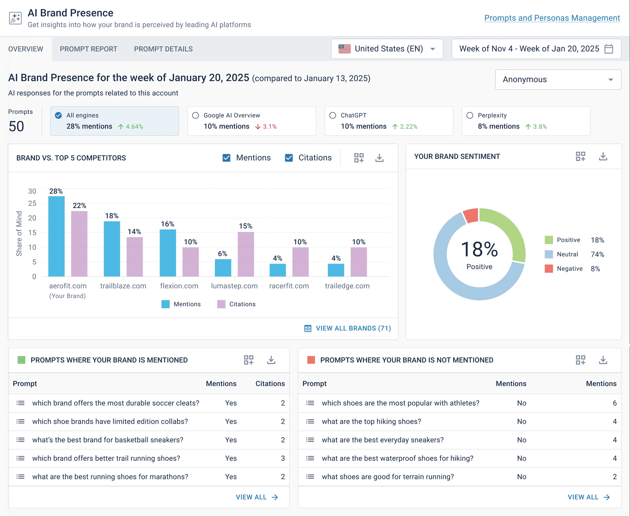This screenshot has height=516, width=630.
Task: Open the Anonymous persona dropdown
Action: click(x=558, y=79)
